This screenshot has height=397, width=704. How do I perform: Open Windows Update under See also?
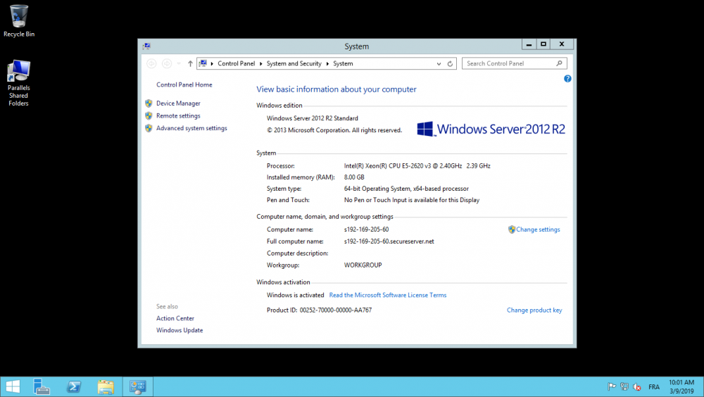click(180, 330)
